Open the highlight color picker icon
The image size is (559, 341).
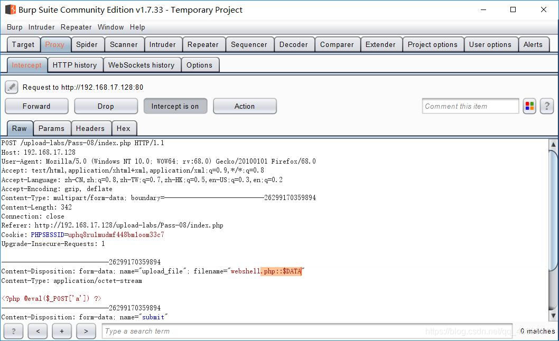(x=529, y=106)
